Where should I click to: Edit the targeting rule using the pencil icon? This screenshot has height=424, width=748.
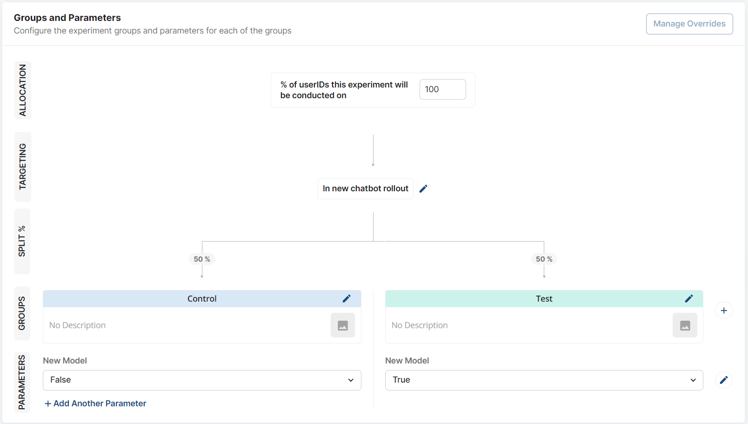pos(423,188)
